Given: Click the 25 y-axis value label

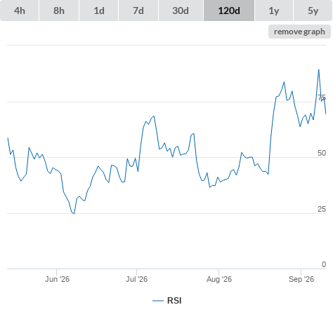Looking at the screenshot, I should pyautogui.click(x=322, y=209).
